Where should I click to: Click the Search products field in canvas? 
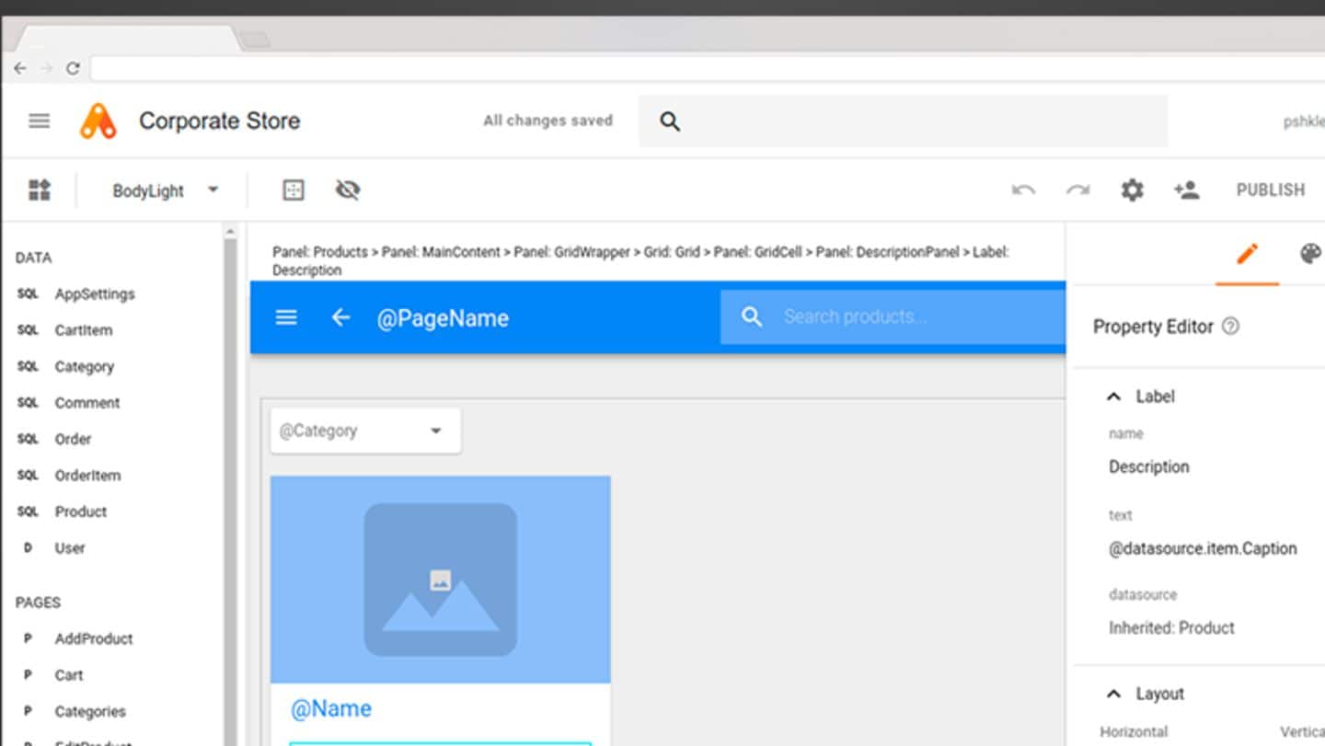point(902,317)
